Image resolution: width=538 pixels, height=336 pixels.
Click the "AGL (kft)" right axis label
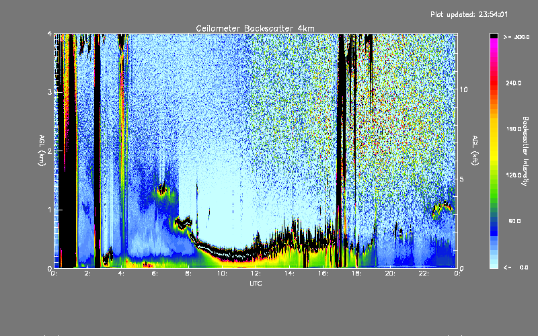tap(475, 151)
